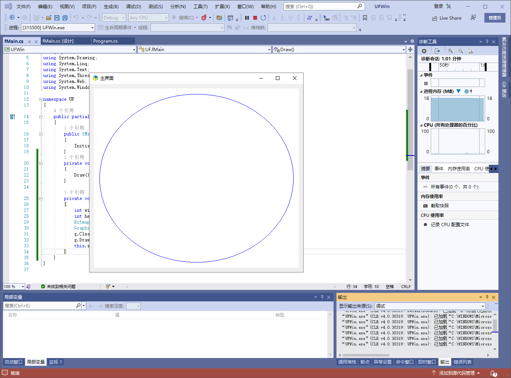The width and height of the screenshot is (511, 378).
Task: Click the Navigate Backward arrow icon
Action: pos(12,17)
